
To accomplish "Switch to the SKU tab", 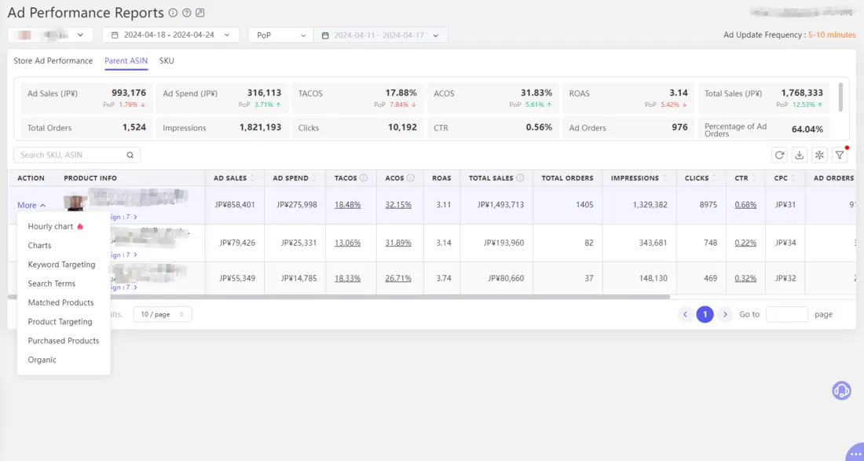I will point(166,60).
